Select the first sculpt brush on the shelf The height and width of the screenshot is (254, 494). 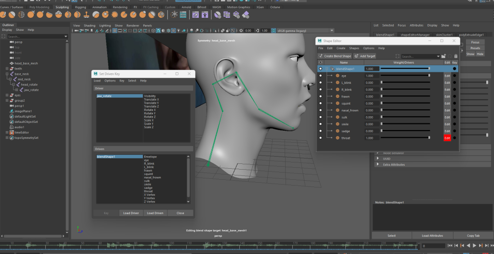[x=4, y=15]
